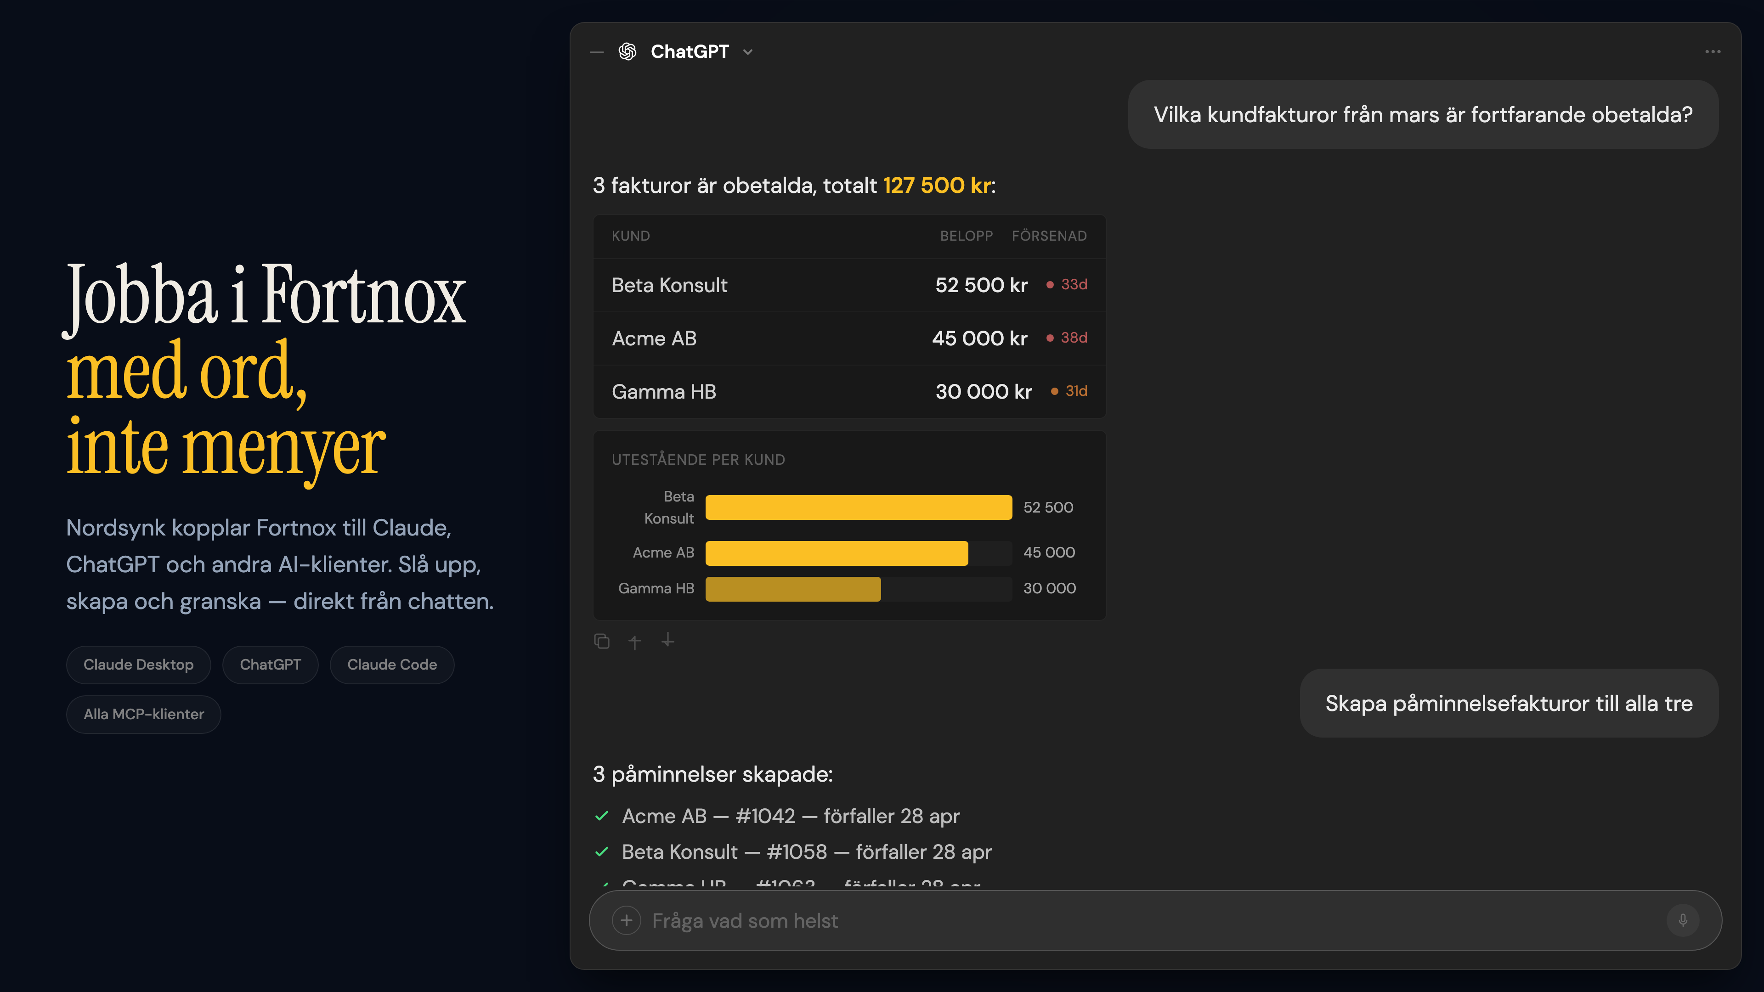Click the 30 000 kr amount cell

click(984, 392)
